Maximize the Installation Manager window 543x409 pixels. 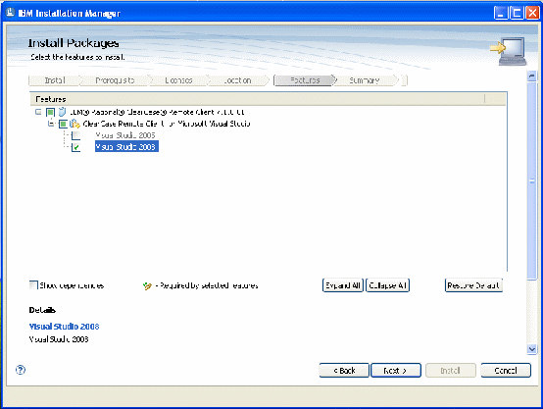[x=517, y=13]
